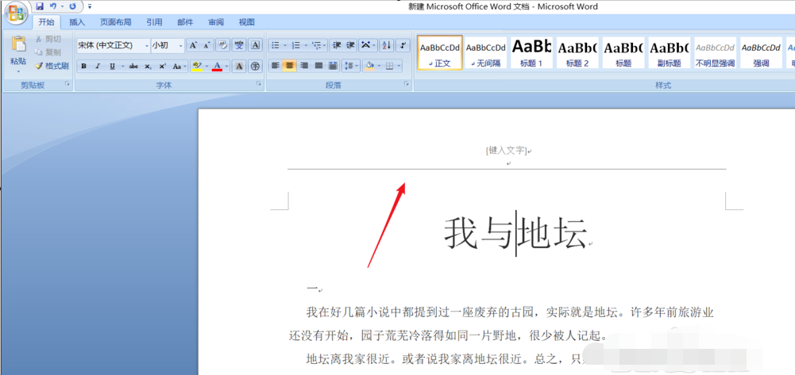Apply numbered list
The height and width of the screenshot is (375, 795).
click(x=296, y=45)
